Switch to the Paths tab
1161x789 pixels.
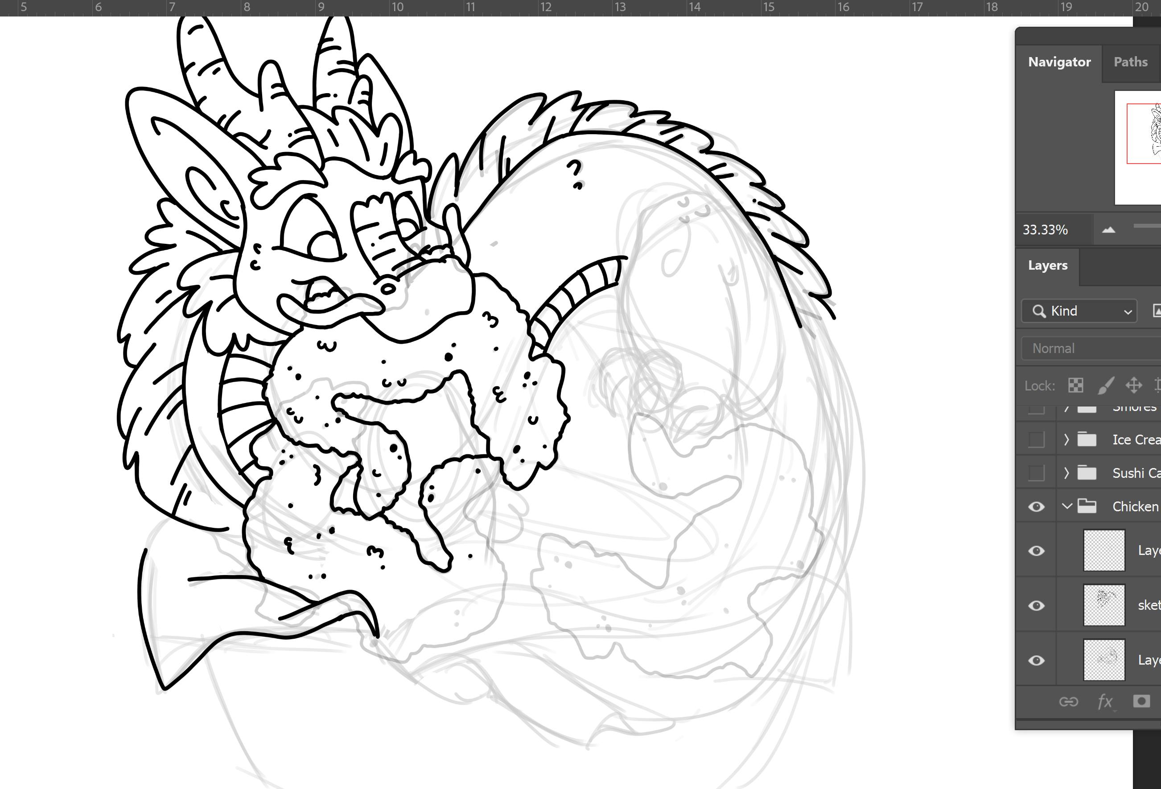tap(1130, 62)
